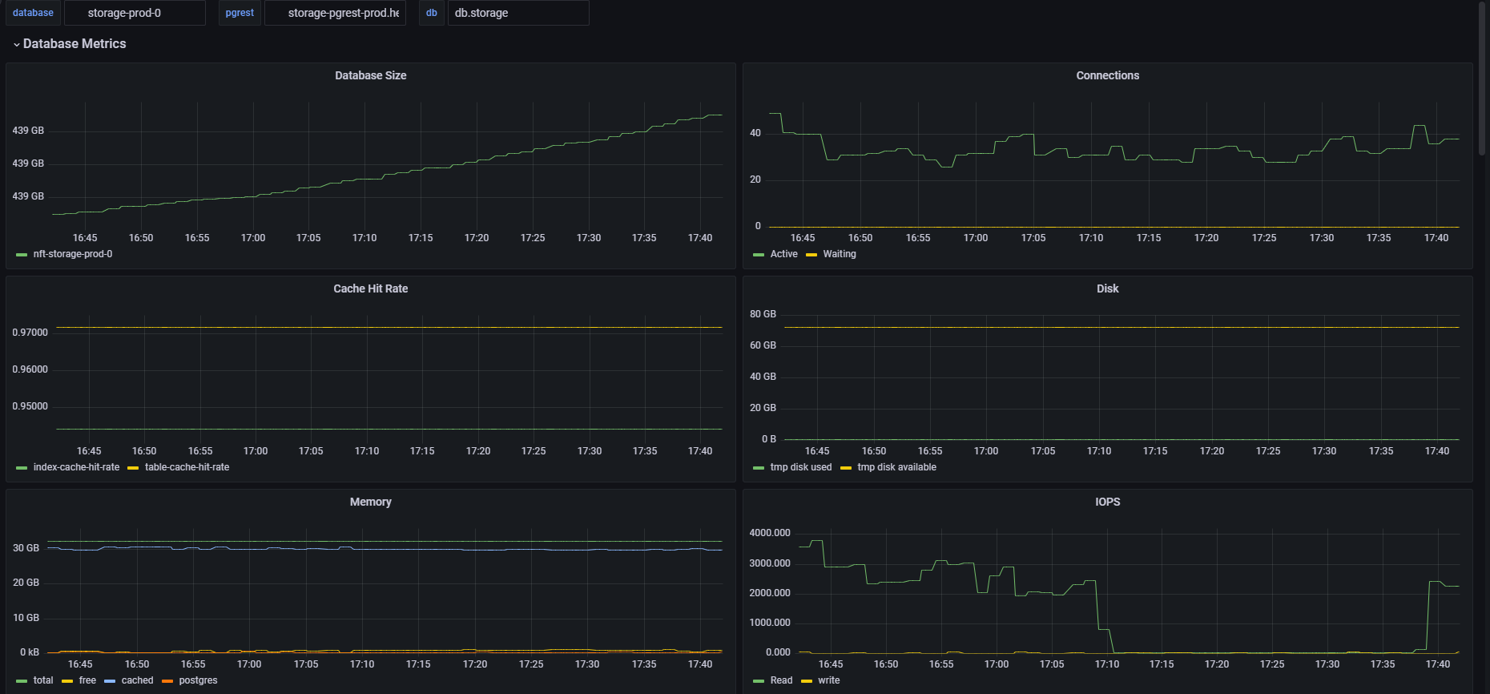Click the green nft-storage-prod-0 legend color marker
This screenshot has height=694, width=1490.
coord(22,255)
